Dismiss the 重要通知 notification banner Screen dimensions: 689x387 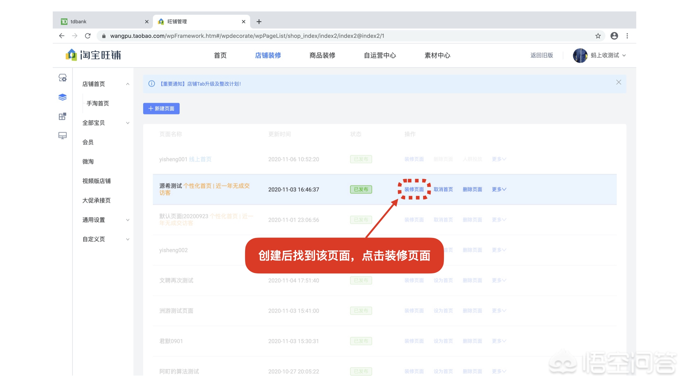tap(618, 82)
